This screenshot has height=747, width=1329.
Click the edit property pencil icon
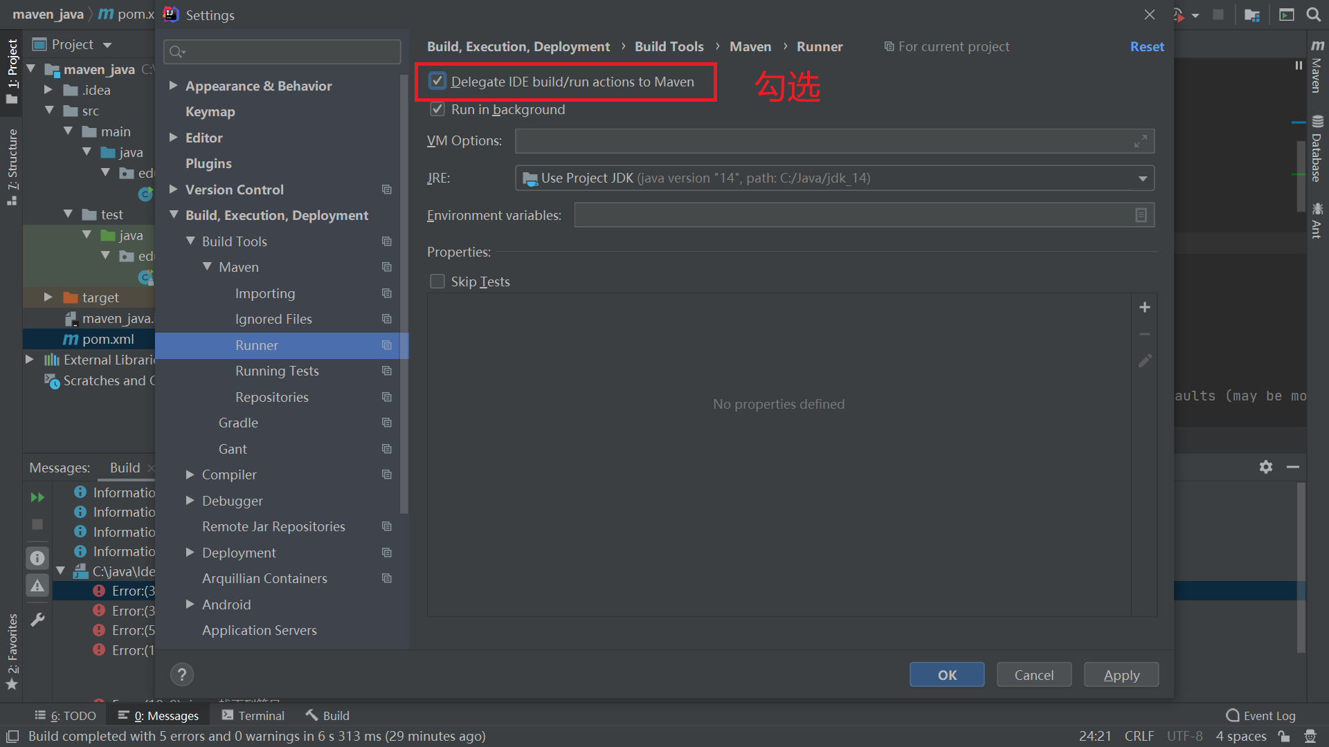pos(1144,360)
